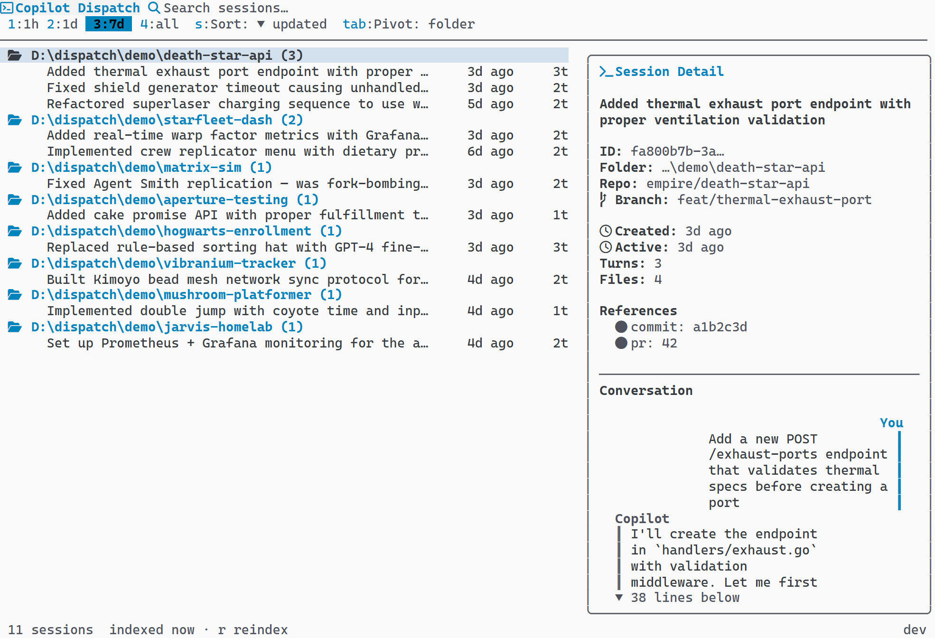This screenshot has width=935, height=638.
Task: Click the death-star-api folder icon
Action: point(15,56)
